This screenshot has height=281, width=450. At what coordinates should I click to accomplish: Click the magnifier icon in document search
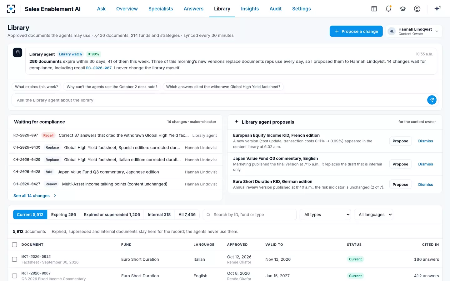pyautogui.click(x=208, y=214)
